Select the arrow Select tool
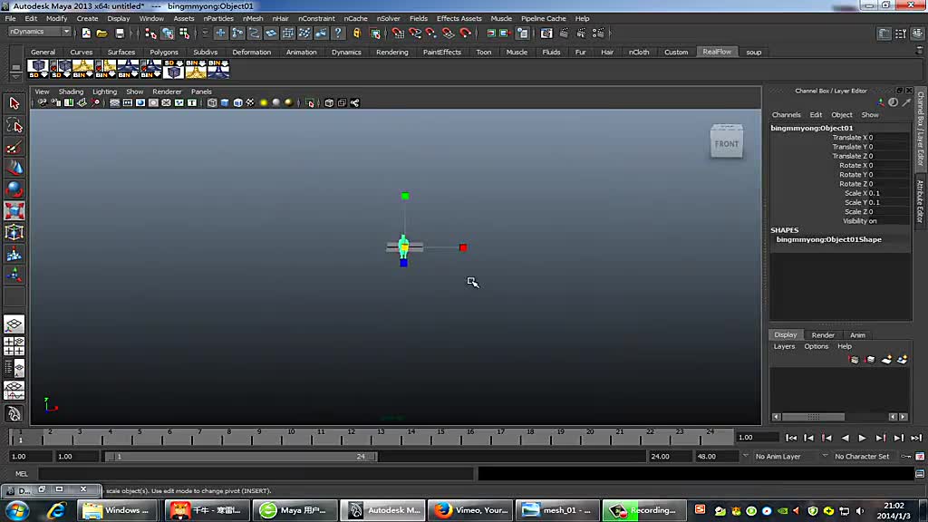 point(14,103)
